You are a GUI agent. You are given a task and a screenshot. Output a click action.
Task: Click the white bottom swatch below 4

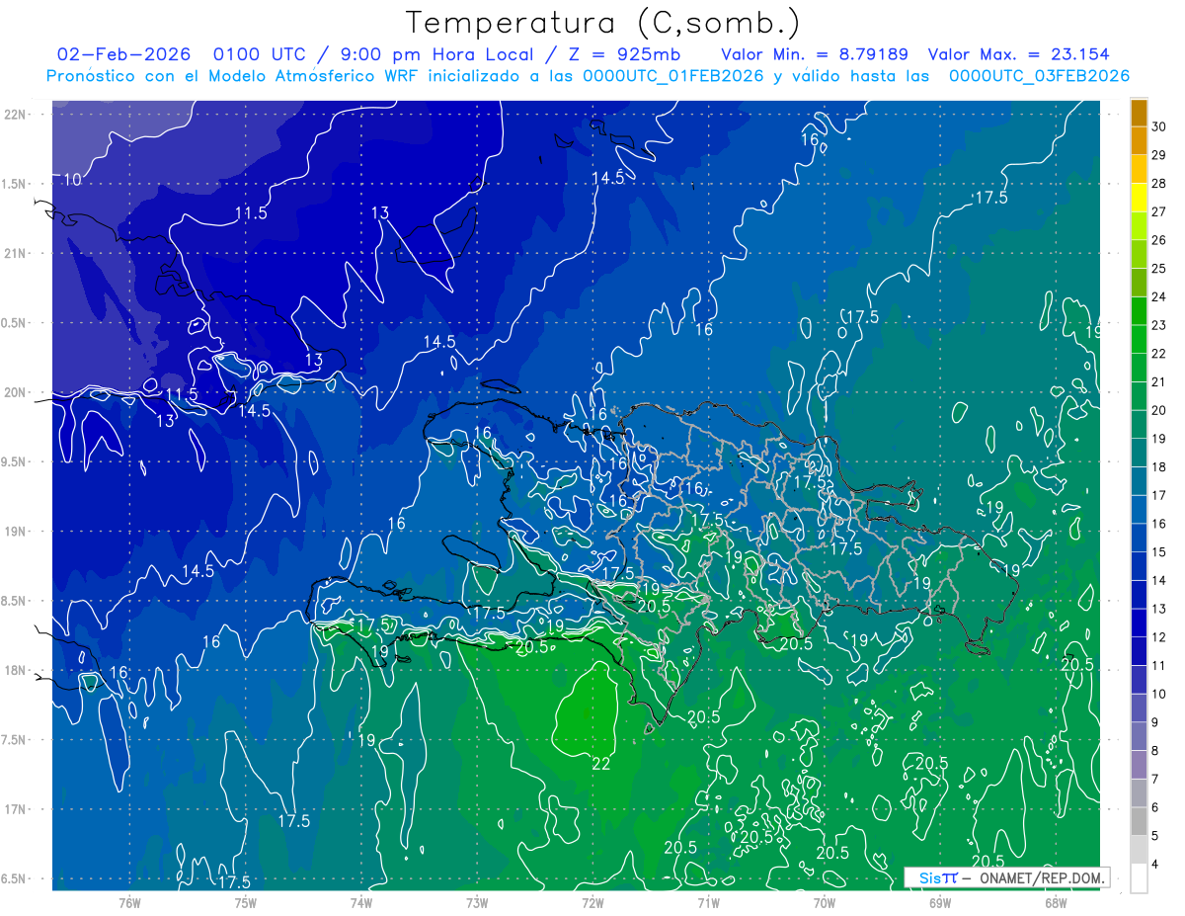tap(1139, 878)
